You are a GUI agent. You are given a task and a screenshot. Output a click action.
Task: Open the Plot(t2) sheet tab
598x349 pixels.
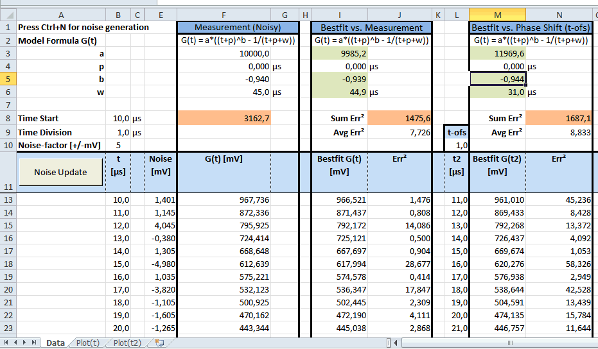point(127,343)
